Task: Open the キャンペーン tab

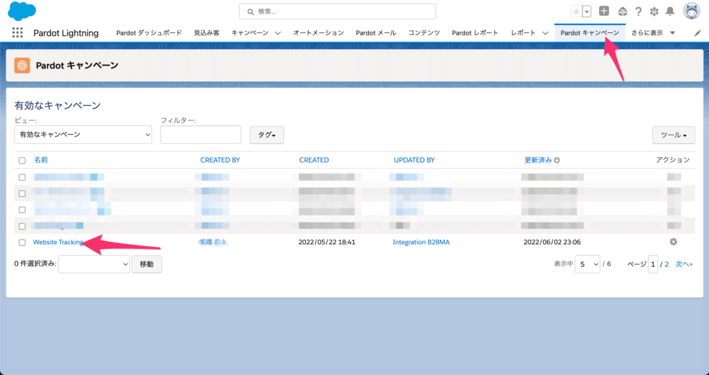Action: pyautogui.click(x=249, y=33)
